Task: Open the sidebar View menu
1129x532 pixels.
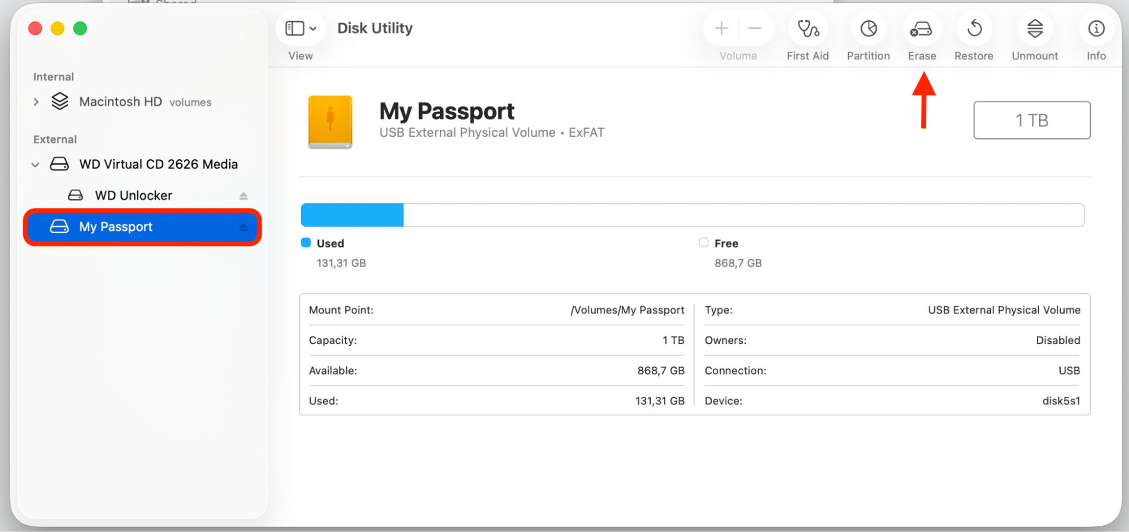Action: [300, 28]
